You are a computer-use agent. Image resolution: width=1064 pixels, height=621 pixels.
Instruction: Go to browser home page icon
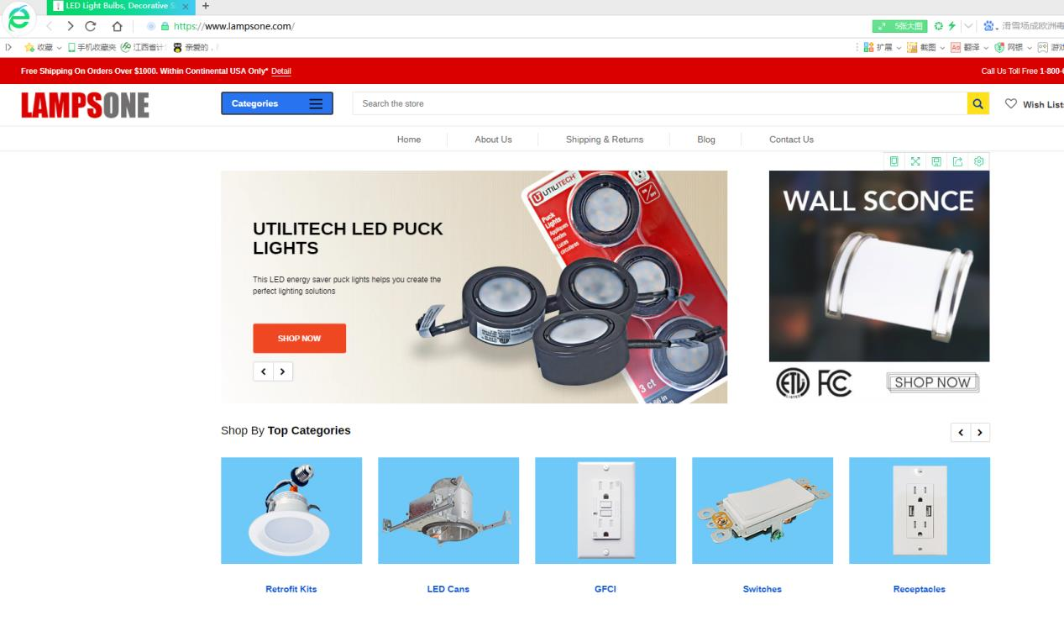point(118,26)
